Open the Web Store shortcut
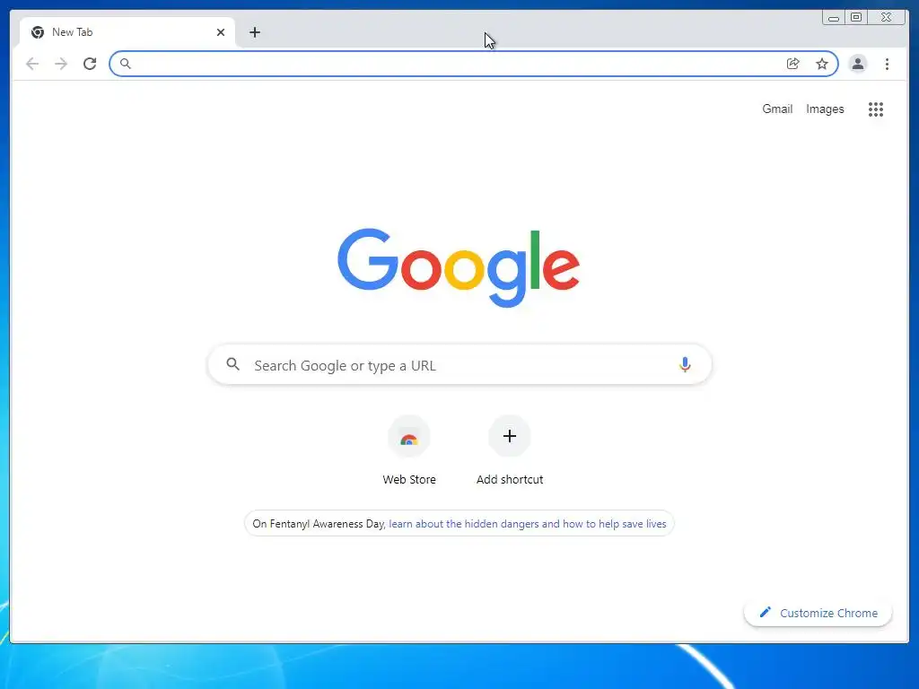This screenshot has height=689, width=919. tap(409, 450)
